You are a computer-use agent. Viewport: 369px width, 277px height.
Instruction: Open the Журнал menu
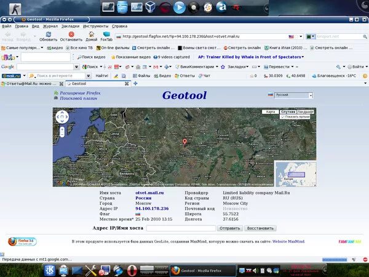point(50,26)
